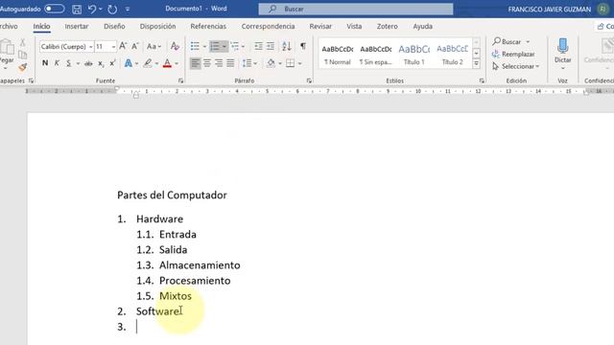Justify the paragraph text
The image size is (614, 345).
(x=230, y=63)
